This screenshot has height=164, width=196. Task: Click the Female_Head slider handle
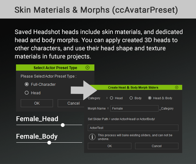click(x=63, y=125)
